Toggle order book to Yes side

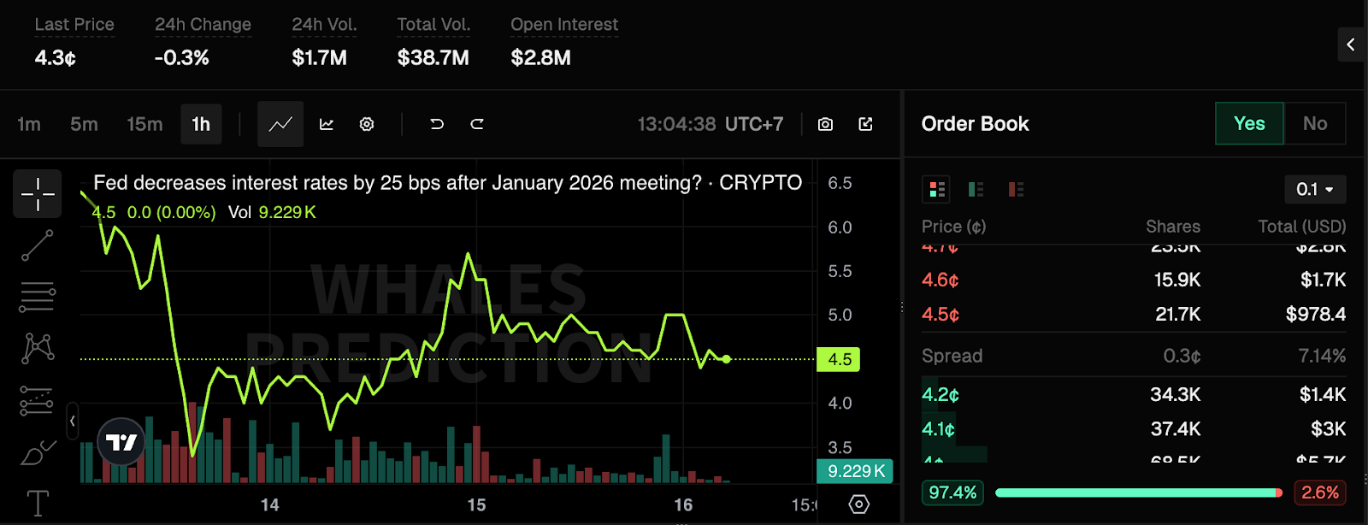1249,124
